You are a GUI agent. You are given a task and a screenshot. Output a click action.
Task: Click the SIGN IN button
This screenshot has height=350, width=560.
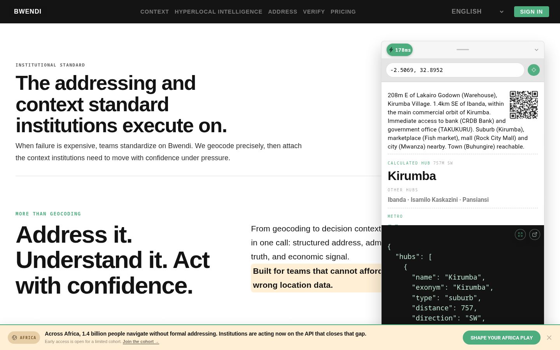(531, 12)
